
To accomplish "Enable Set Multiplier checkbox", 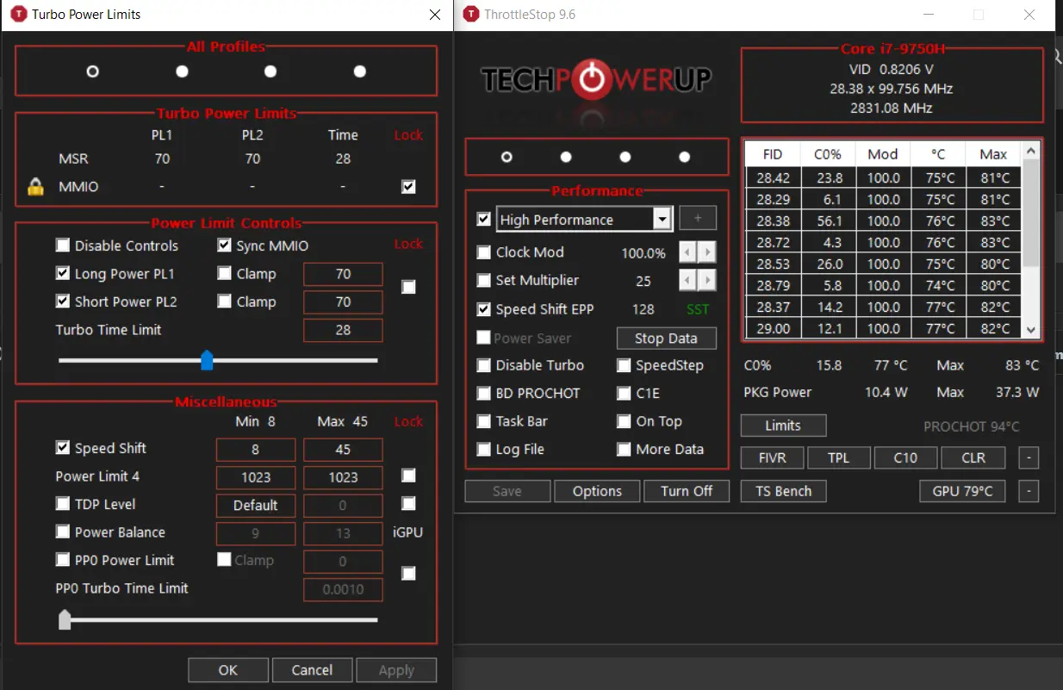I will (x=484, y=281).
